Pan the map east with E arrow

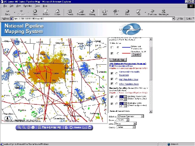pos(59,127)
